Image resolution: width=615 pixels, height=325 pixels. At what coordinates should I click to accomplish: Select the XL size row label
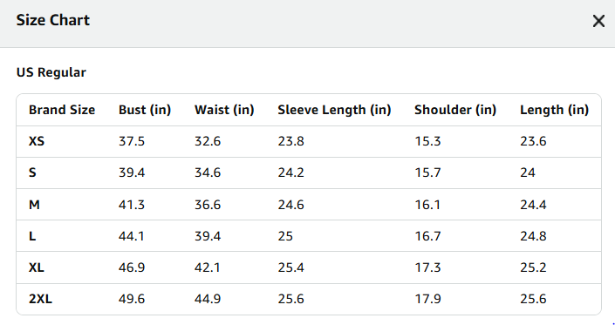click(37, 267)
